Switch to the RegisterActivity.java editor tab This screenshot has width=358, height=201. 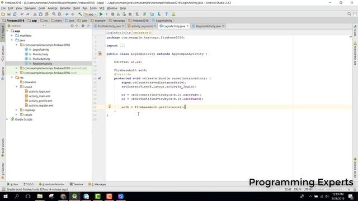point(208,26)
